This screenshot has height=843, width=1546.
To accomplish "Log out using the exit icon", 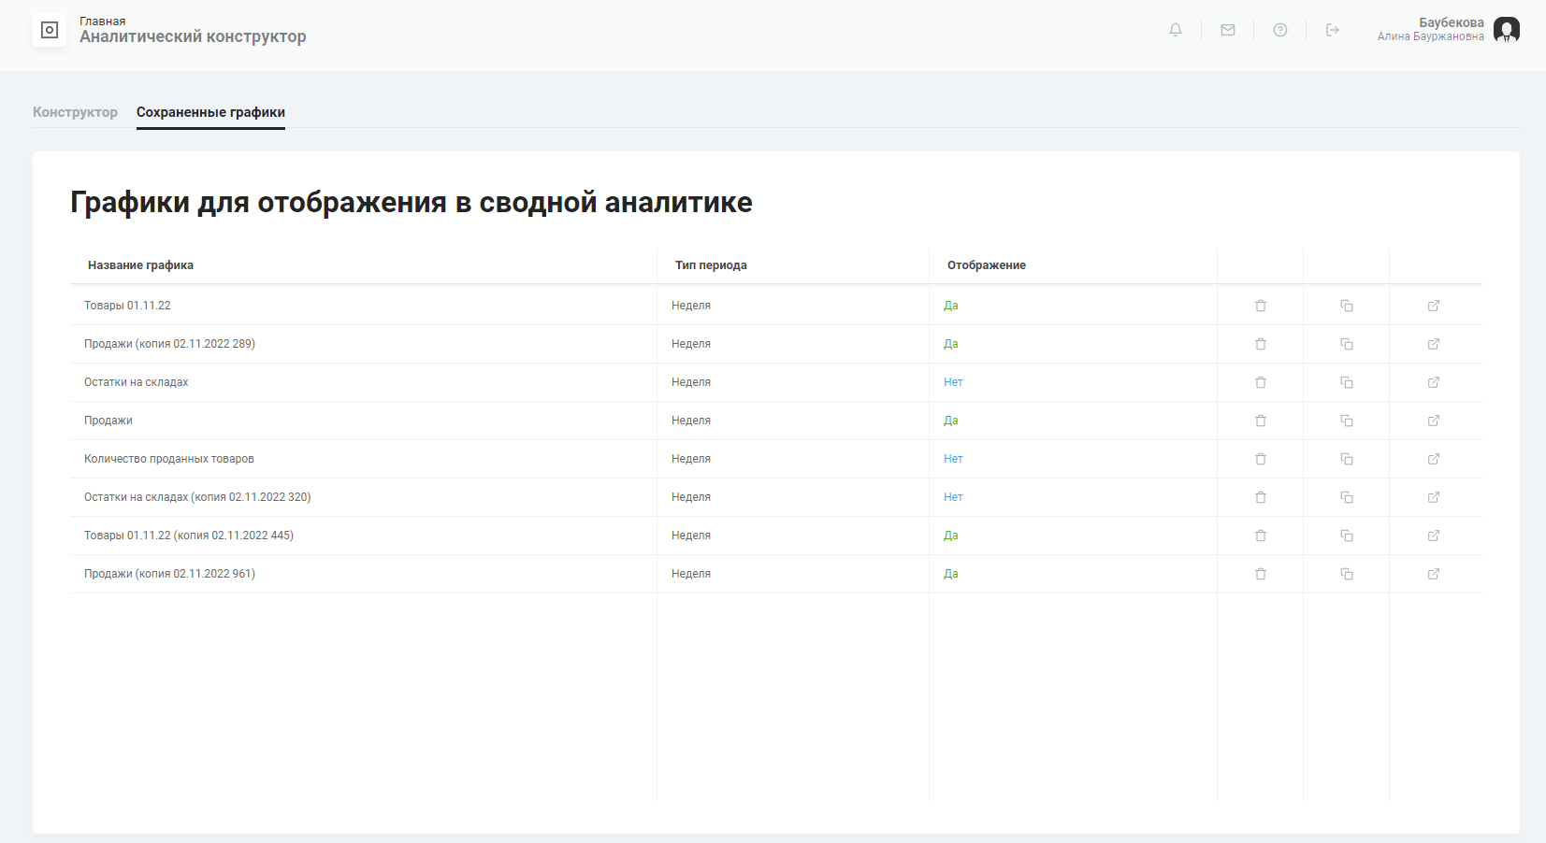I will (1332, 29).
